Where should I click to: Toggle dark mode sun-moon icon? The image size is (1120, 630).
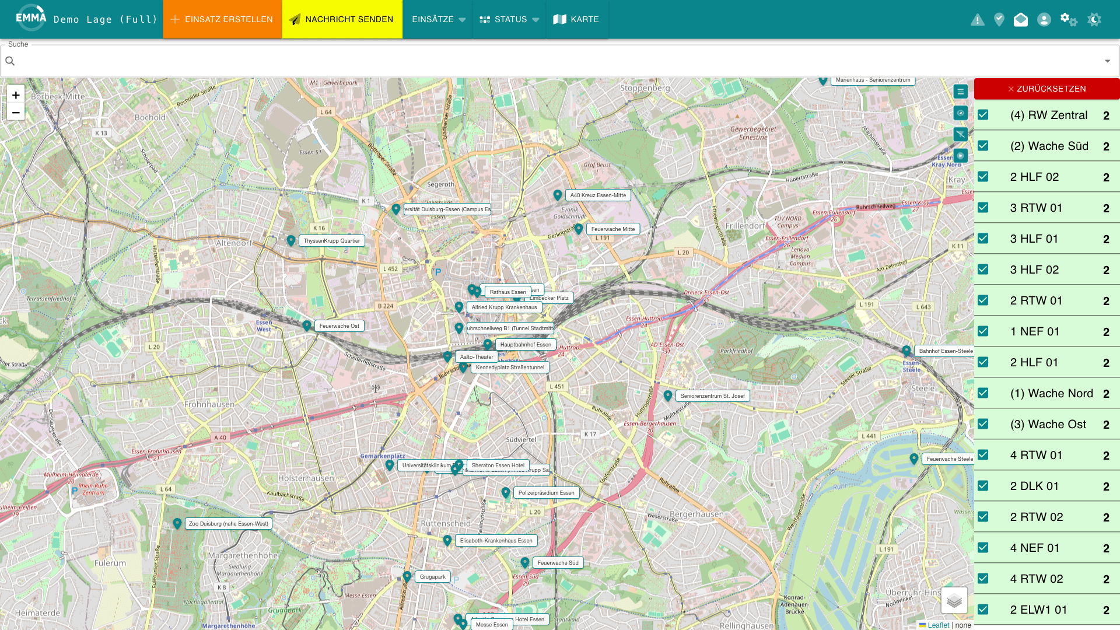[x=1094, y=20]
